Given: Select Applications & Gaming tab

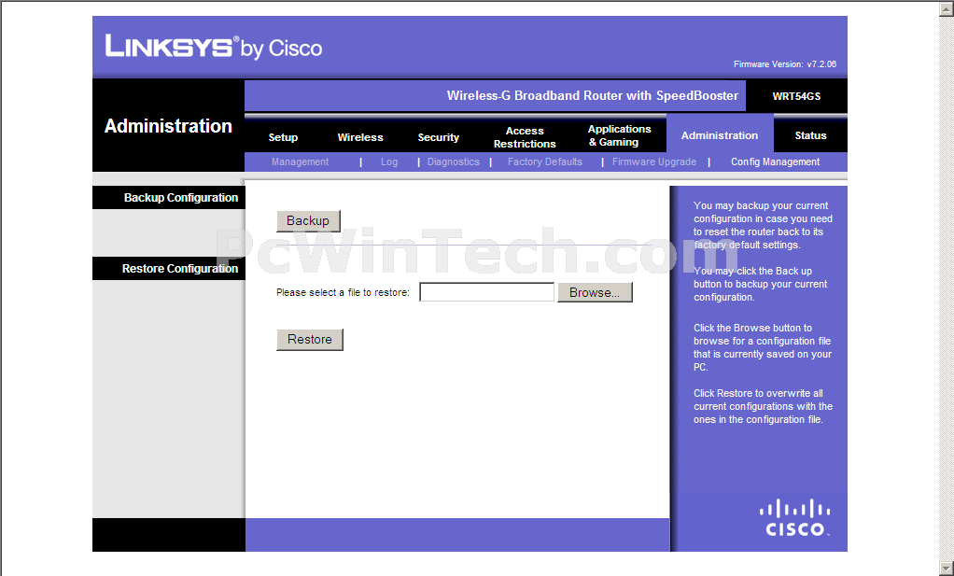Looking at the screenshot, I should [x=620, y=135].
